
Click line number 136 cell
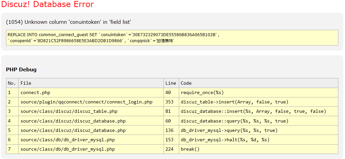169,130
